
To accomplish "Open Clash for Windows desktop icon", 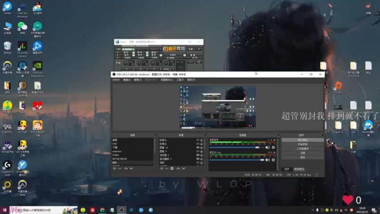I will [x=22, y=10].
